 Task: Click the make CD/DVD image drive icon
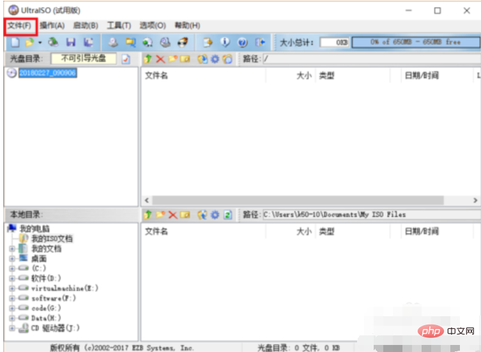point(113,42)
